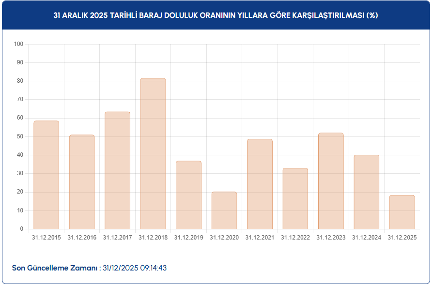This screenshot has width=432, height=285.
Task: Select the bar for 31.12.2022
Action: coord(295,198)
